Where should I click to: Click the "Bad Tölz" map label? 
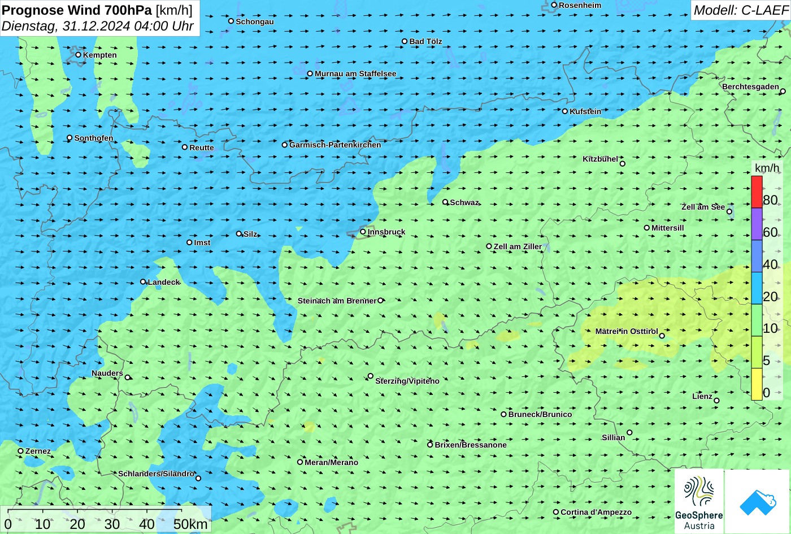(425, 41)
